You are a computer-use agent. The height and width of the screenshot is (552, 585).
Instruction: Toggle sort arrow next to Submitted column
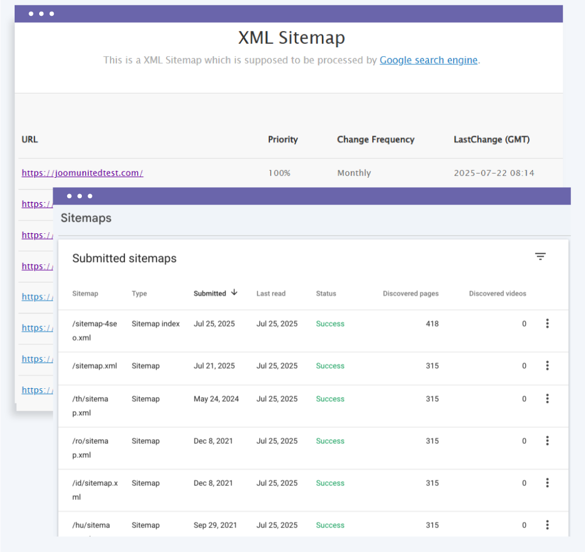(x=234, y=293)
